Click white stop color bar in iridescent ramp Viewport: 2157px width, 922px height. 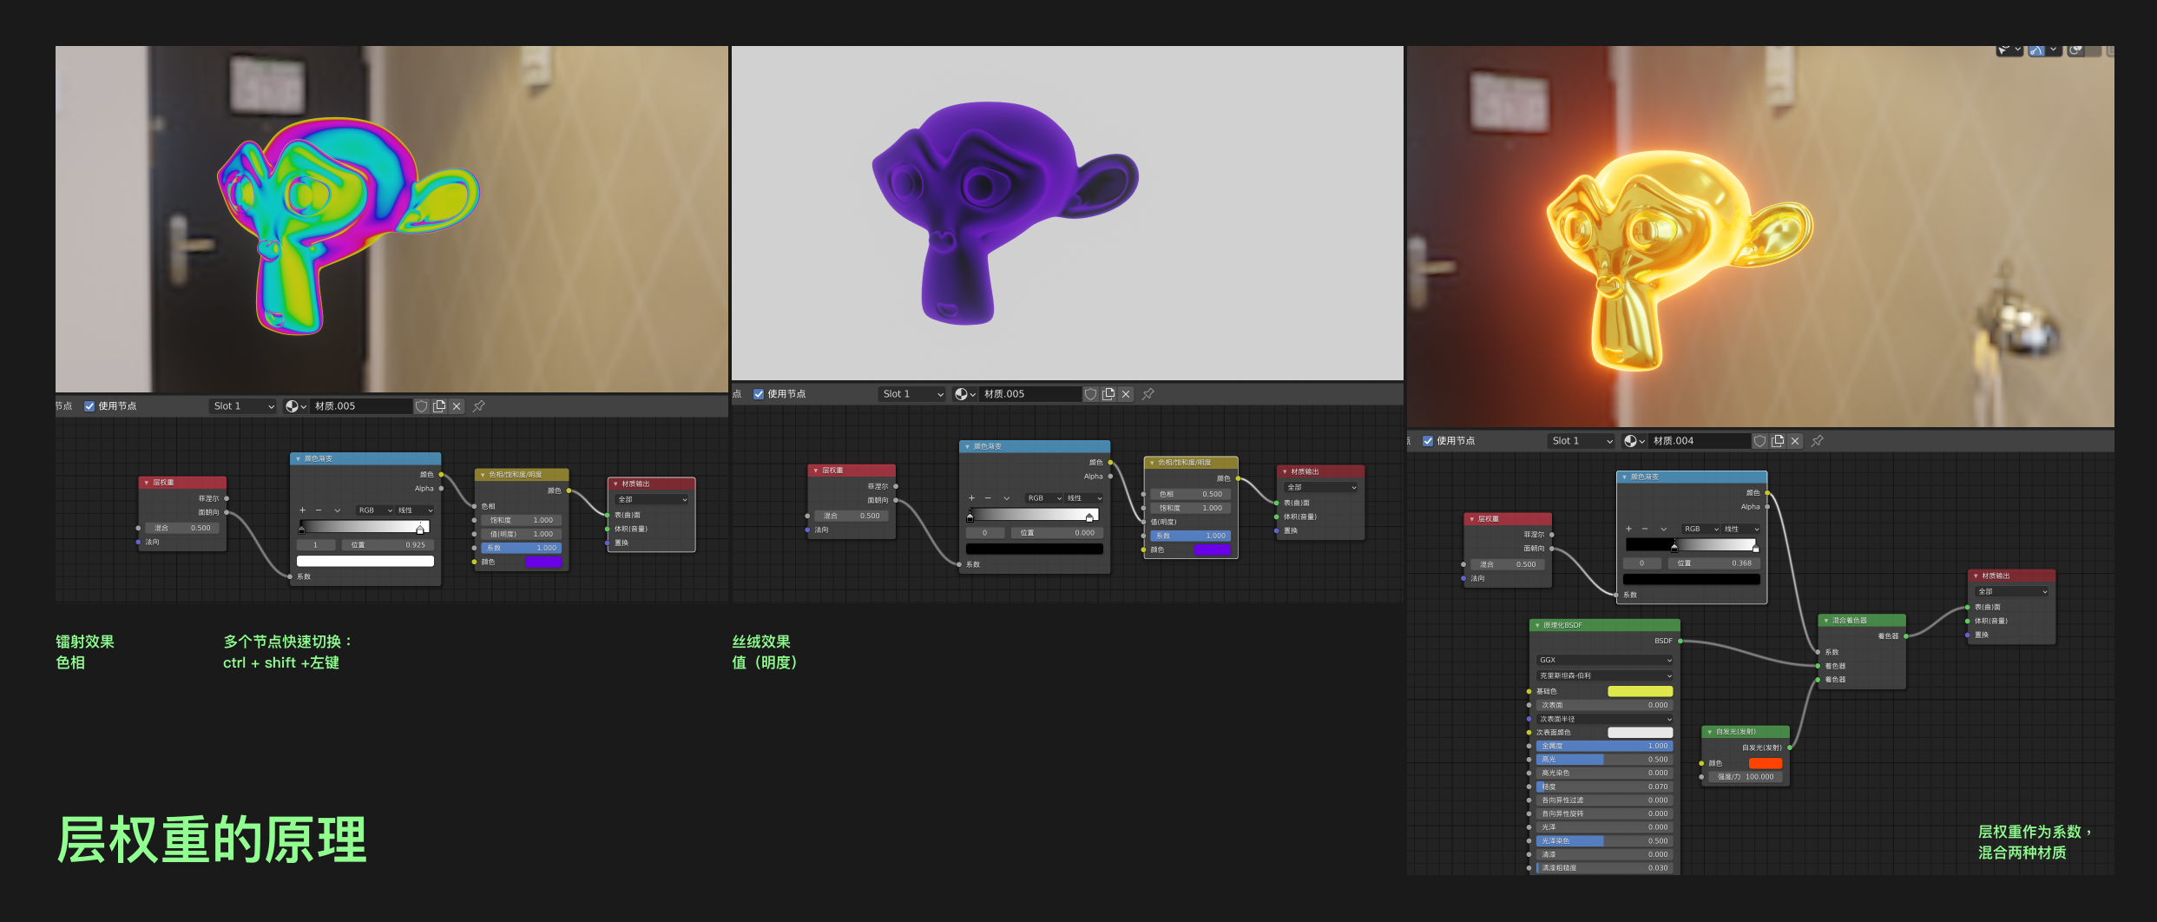[x=365, y=561]
